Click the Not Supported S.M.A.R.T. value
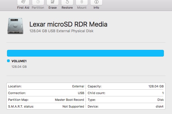This screenshot has height=114, width=172. [x=73, y=106]
